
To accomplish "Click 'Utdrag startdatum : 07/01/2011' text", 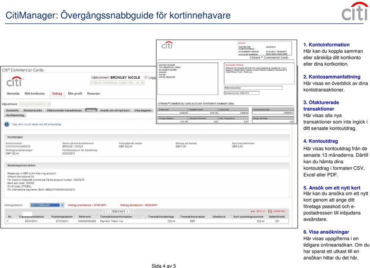I will pyautogui.click(x=87, y=205).
